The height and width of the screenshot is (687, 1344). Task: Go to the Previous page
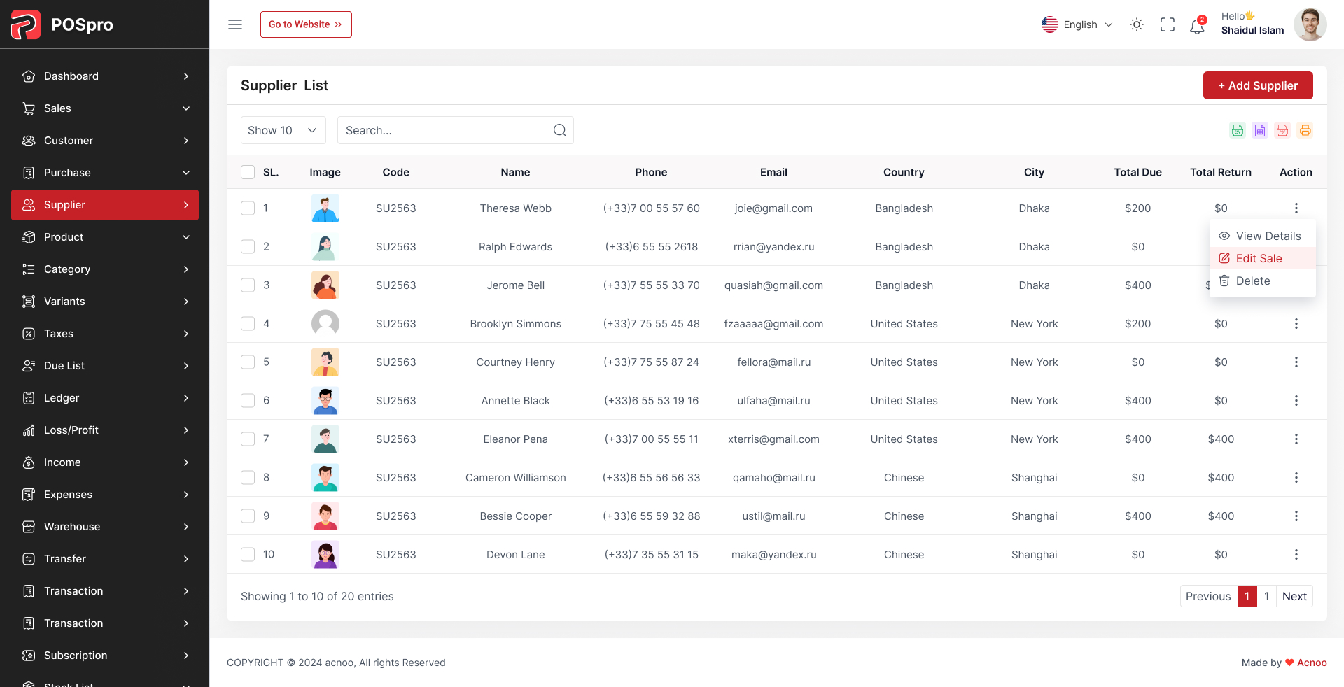tap(1208, 596)
